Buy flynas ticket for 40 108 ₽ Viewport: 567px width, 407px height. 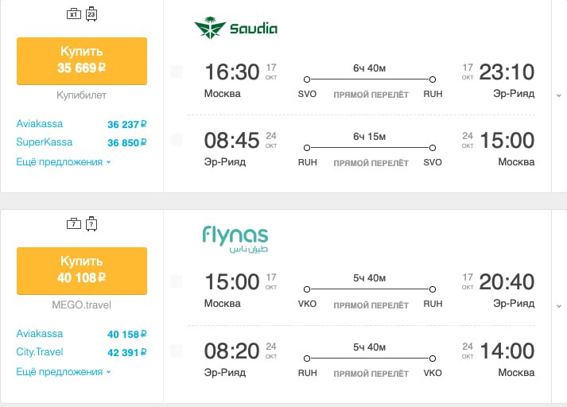point(82,271)
